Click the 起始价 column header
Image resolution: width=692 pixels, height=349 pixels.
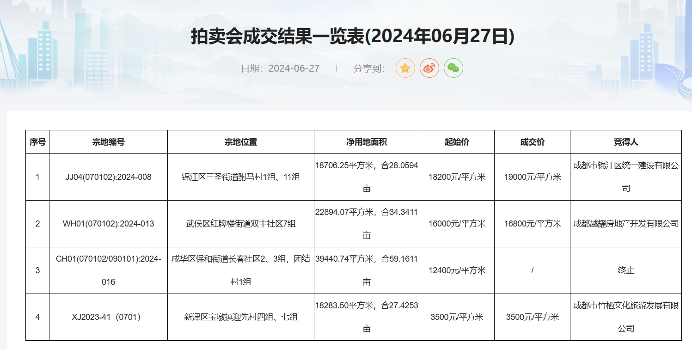[x=457, y=142]
